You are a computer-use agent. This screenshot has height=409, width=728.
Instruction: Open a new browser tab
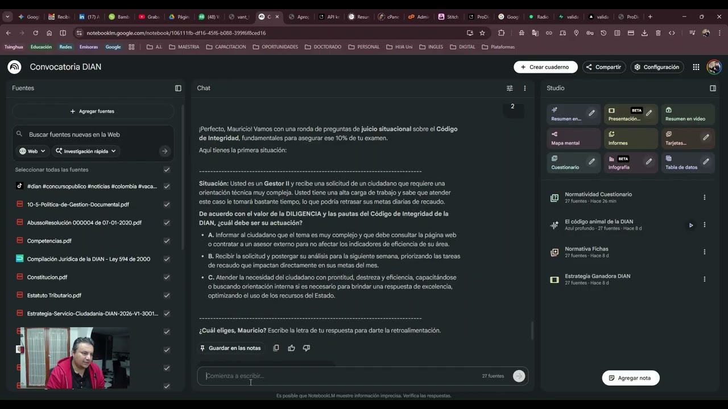click(x=650, y=17)
